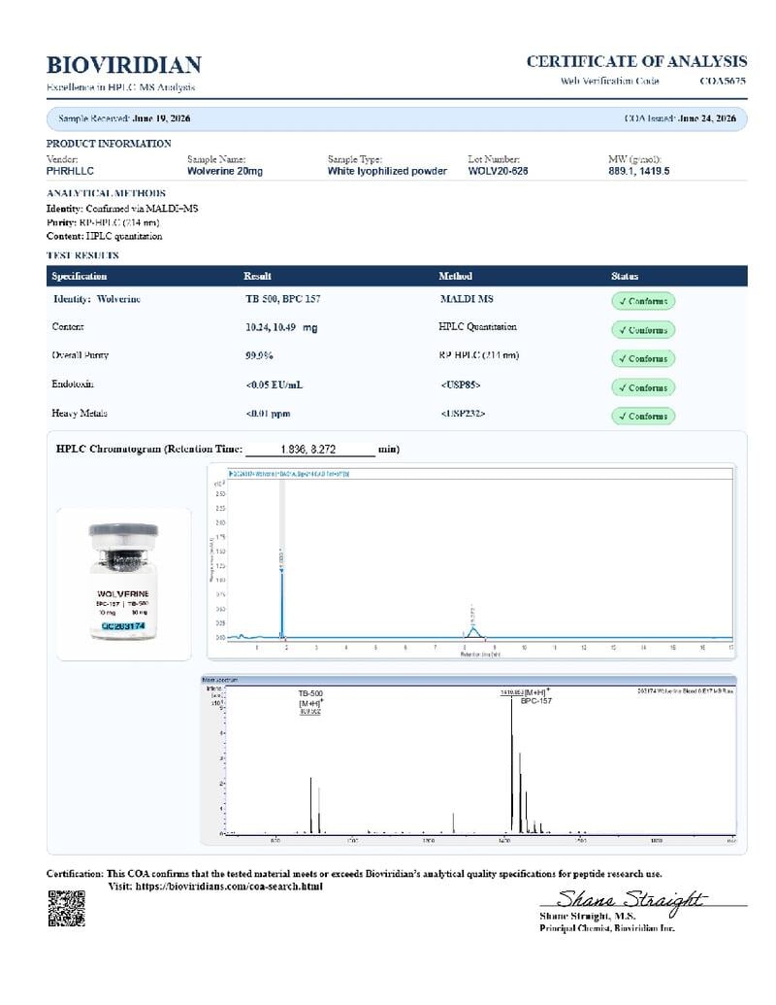Open the bioviridians.com coa-search link
The height and width of the screenshot is (1005, 776).
pyautogui.click(x=229, y=887)
